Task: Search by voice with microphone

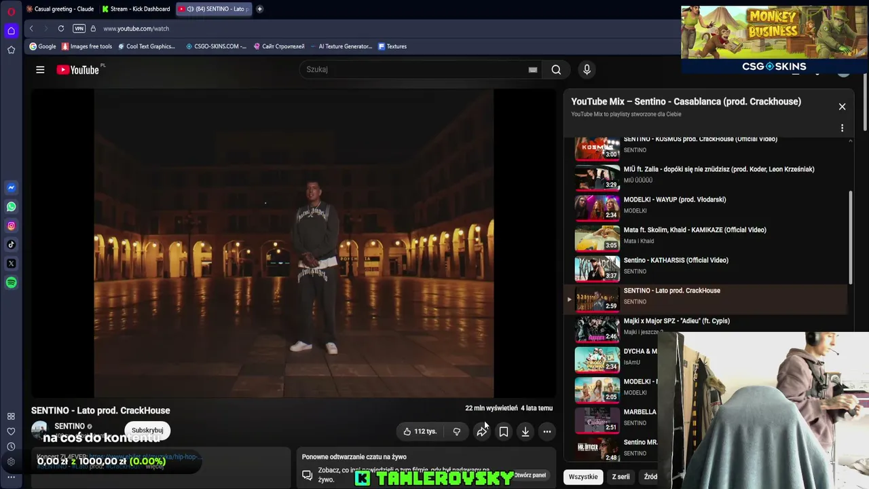Action: (x=587, y=69)
